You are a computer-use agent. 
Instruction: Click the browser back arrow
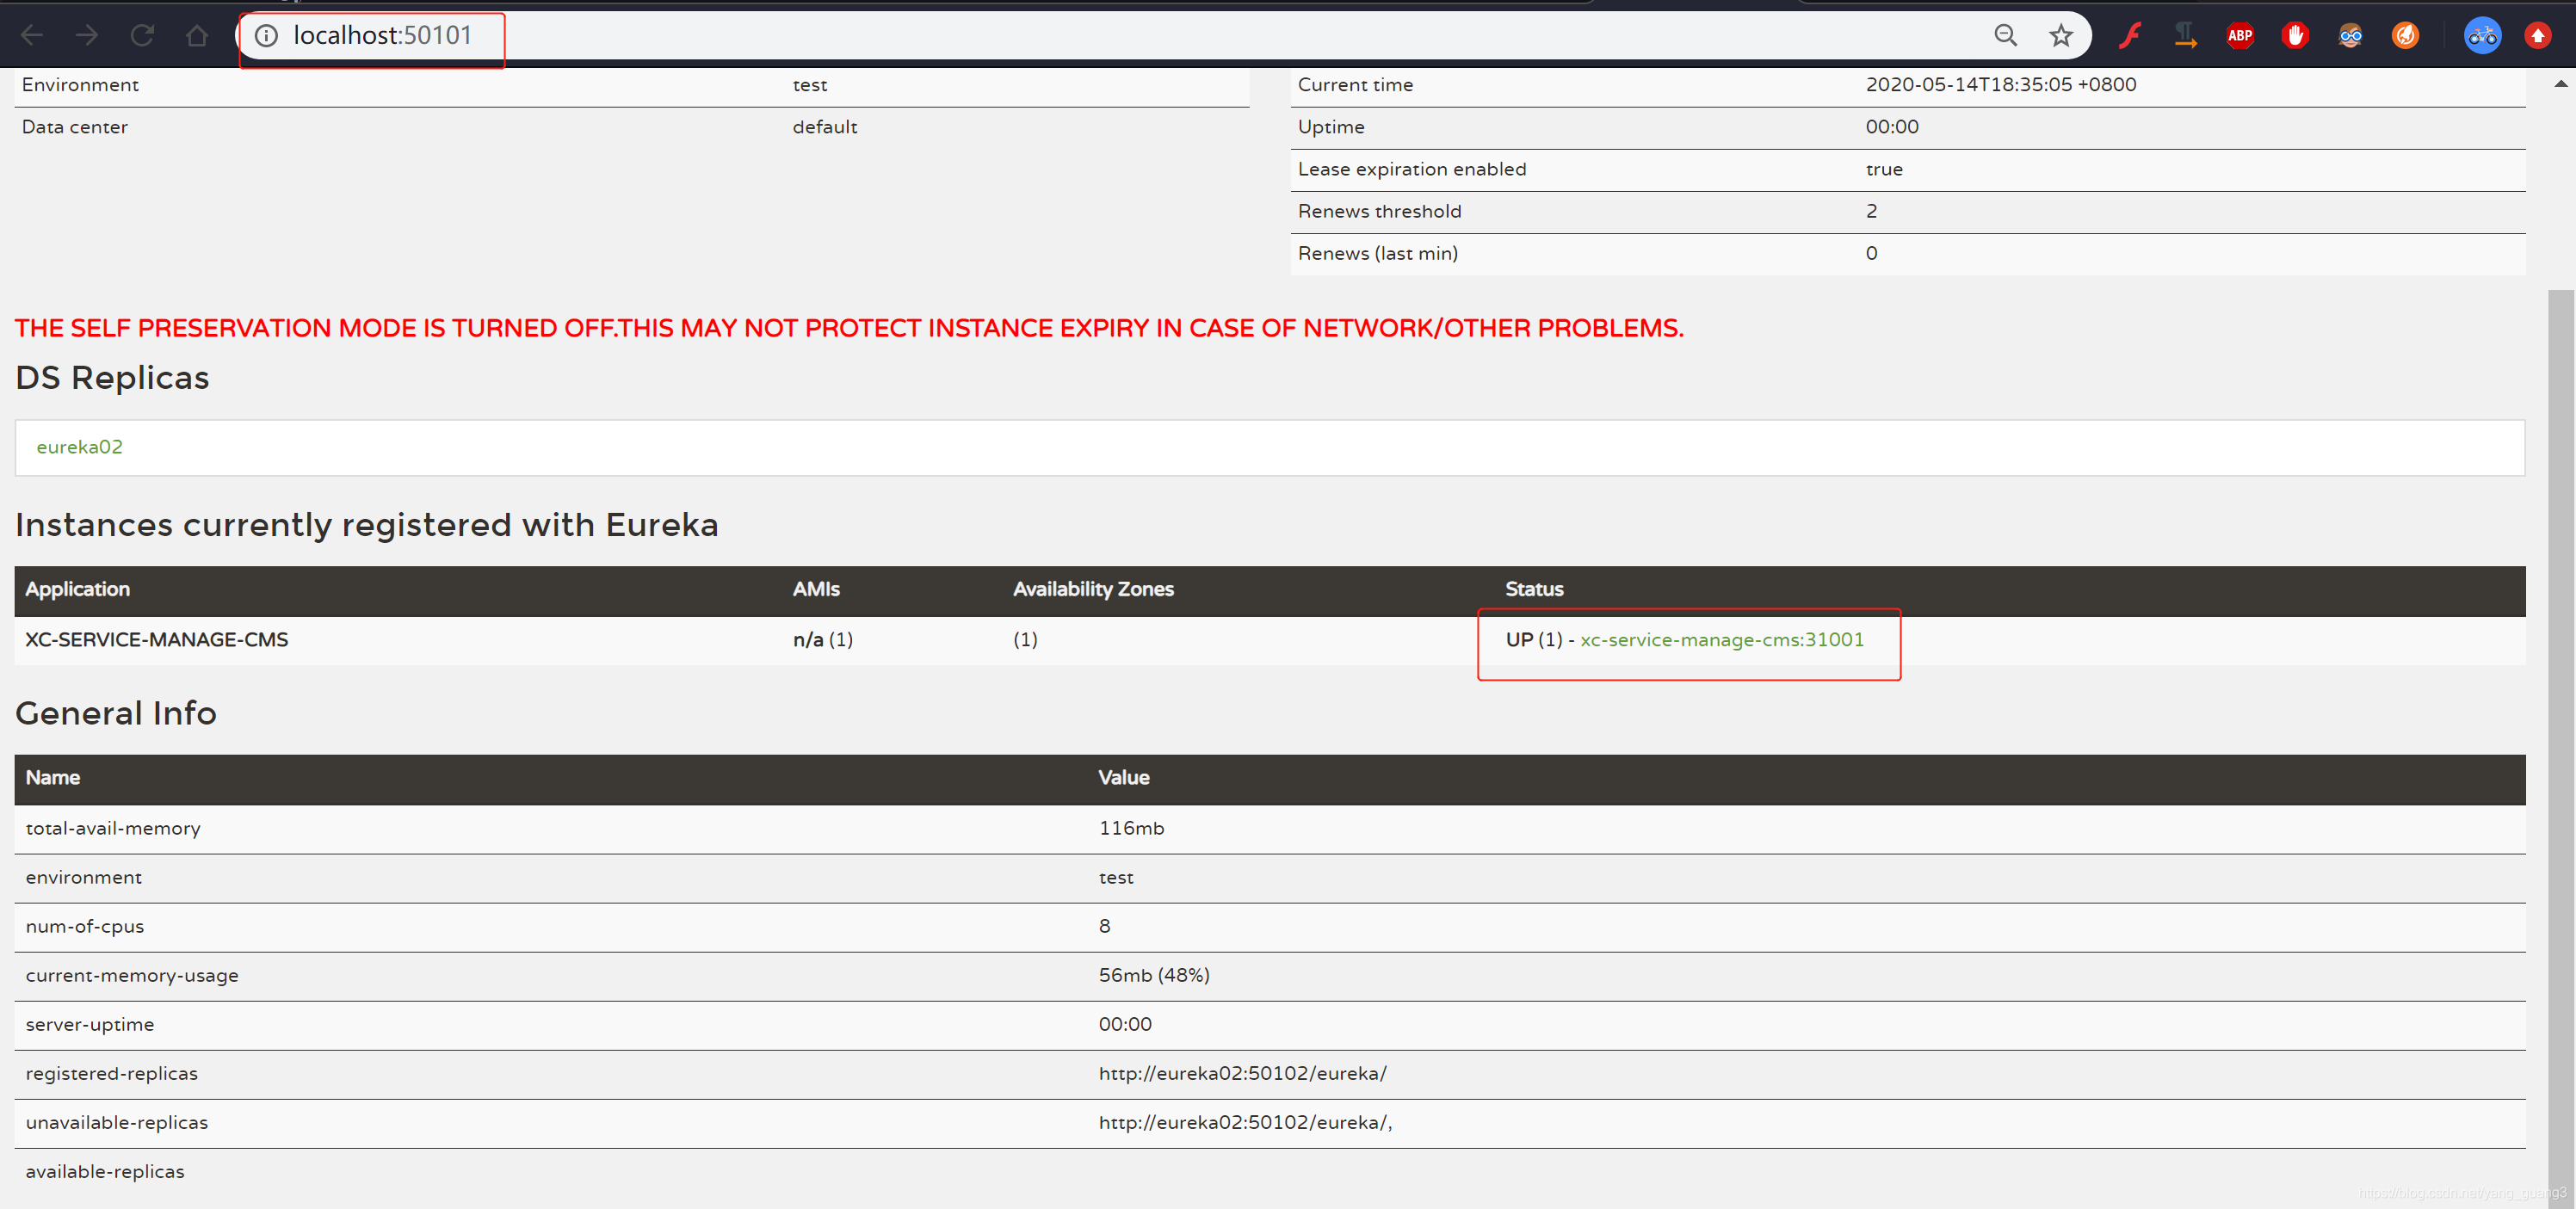click(32, 36)
